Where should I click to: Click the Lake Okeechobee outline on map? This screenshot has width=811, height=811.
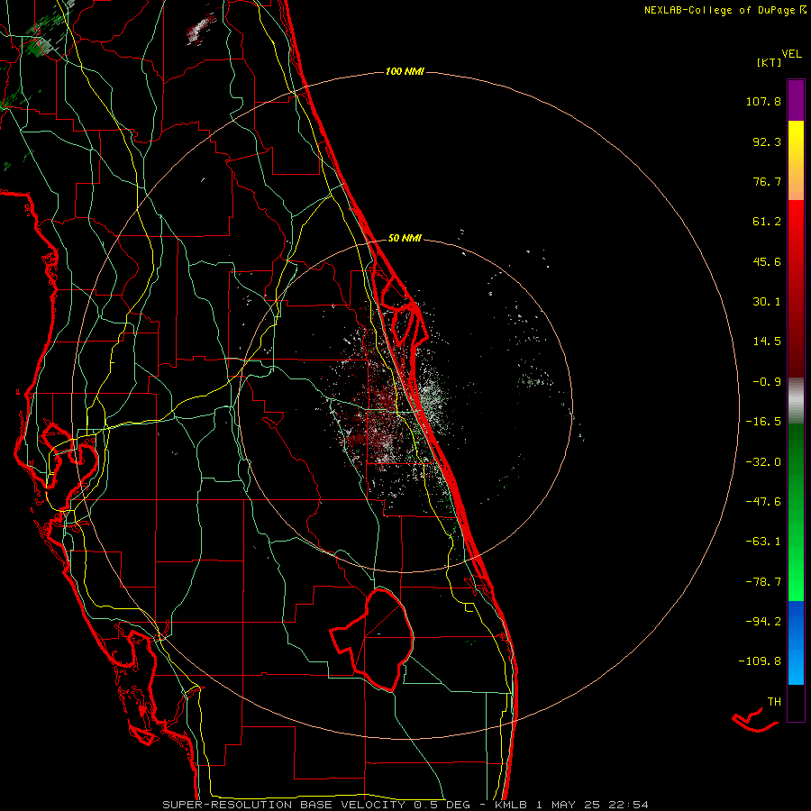[372, 640]
